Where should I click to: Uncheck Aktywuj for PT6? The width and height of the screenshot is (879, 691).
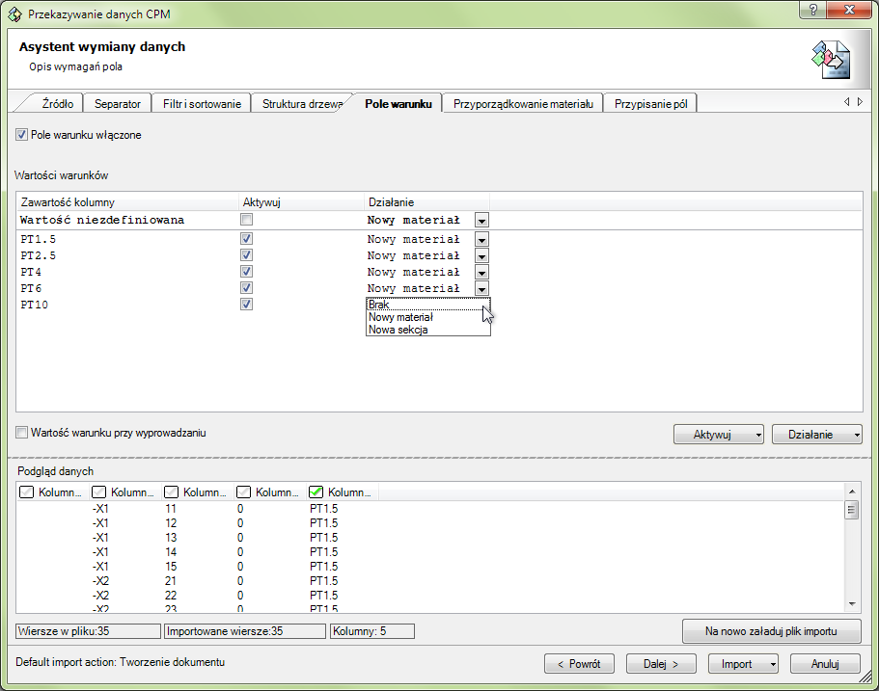[246, 287]
